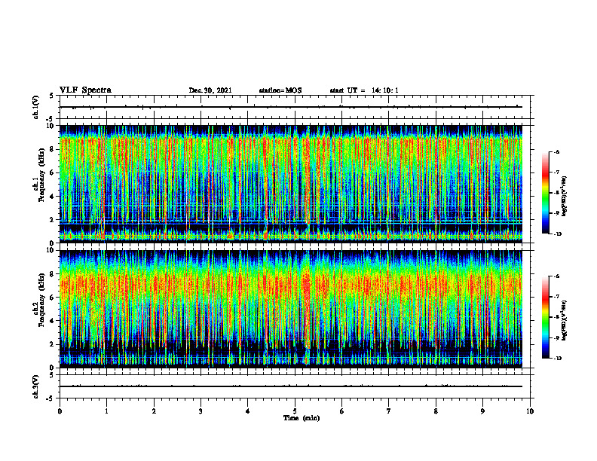Click the ch.1 spectrogram color scale bar
The width and height of the screenshot is (597, 461).
point(546,193)
